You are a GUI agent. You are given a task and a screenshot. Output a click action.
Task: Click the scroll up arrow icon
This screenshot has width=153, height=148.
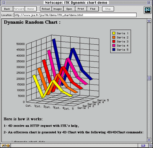click(149, 21)
